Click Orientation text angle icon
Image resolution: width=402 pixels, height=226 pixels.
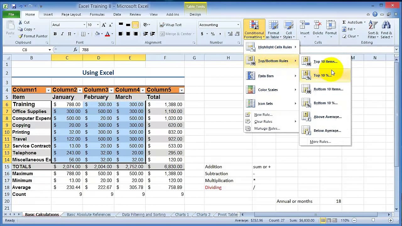click(146, 25)
